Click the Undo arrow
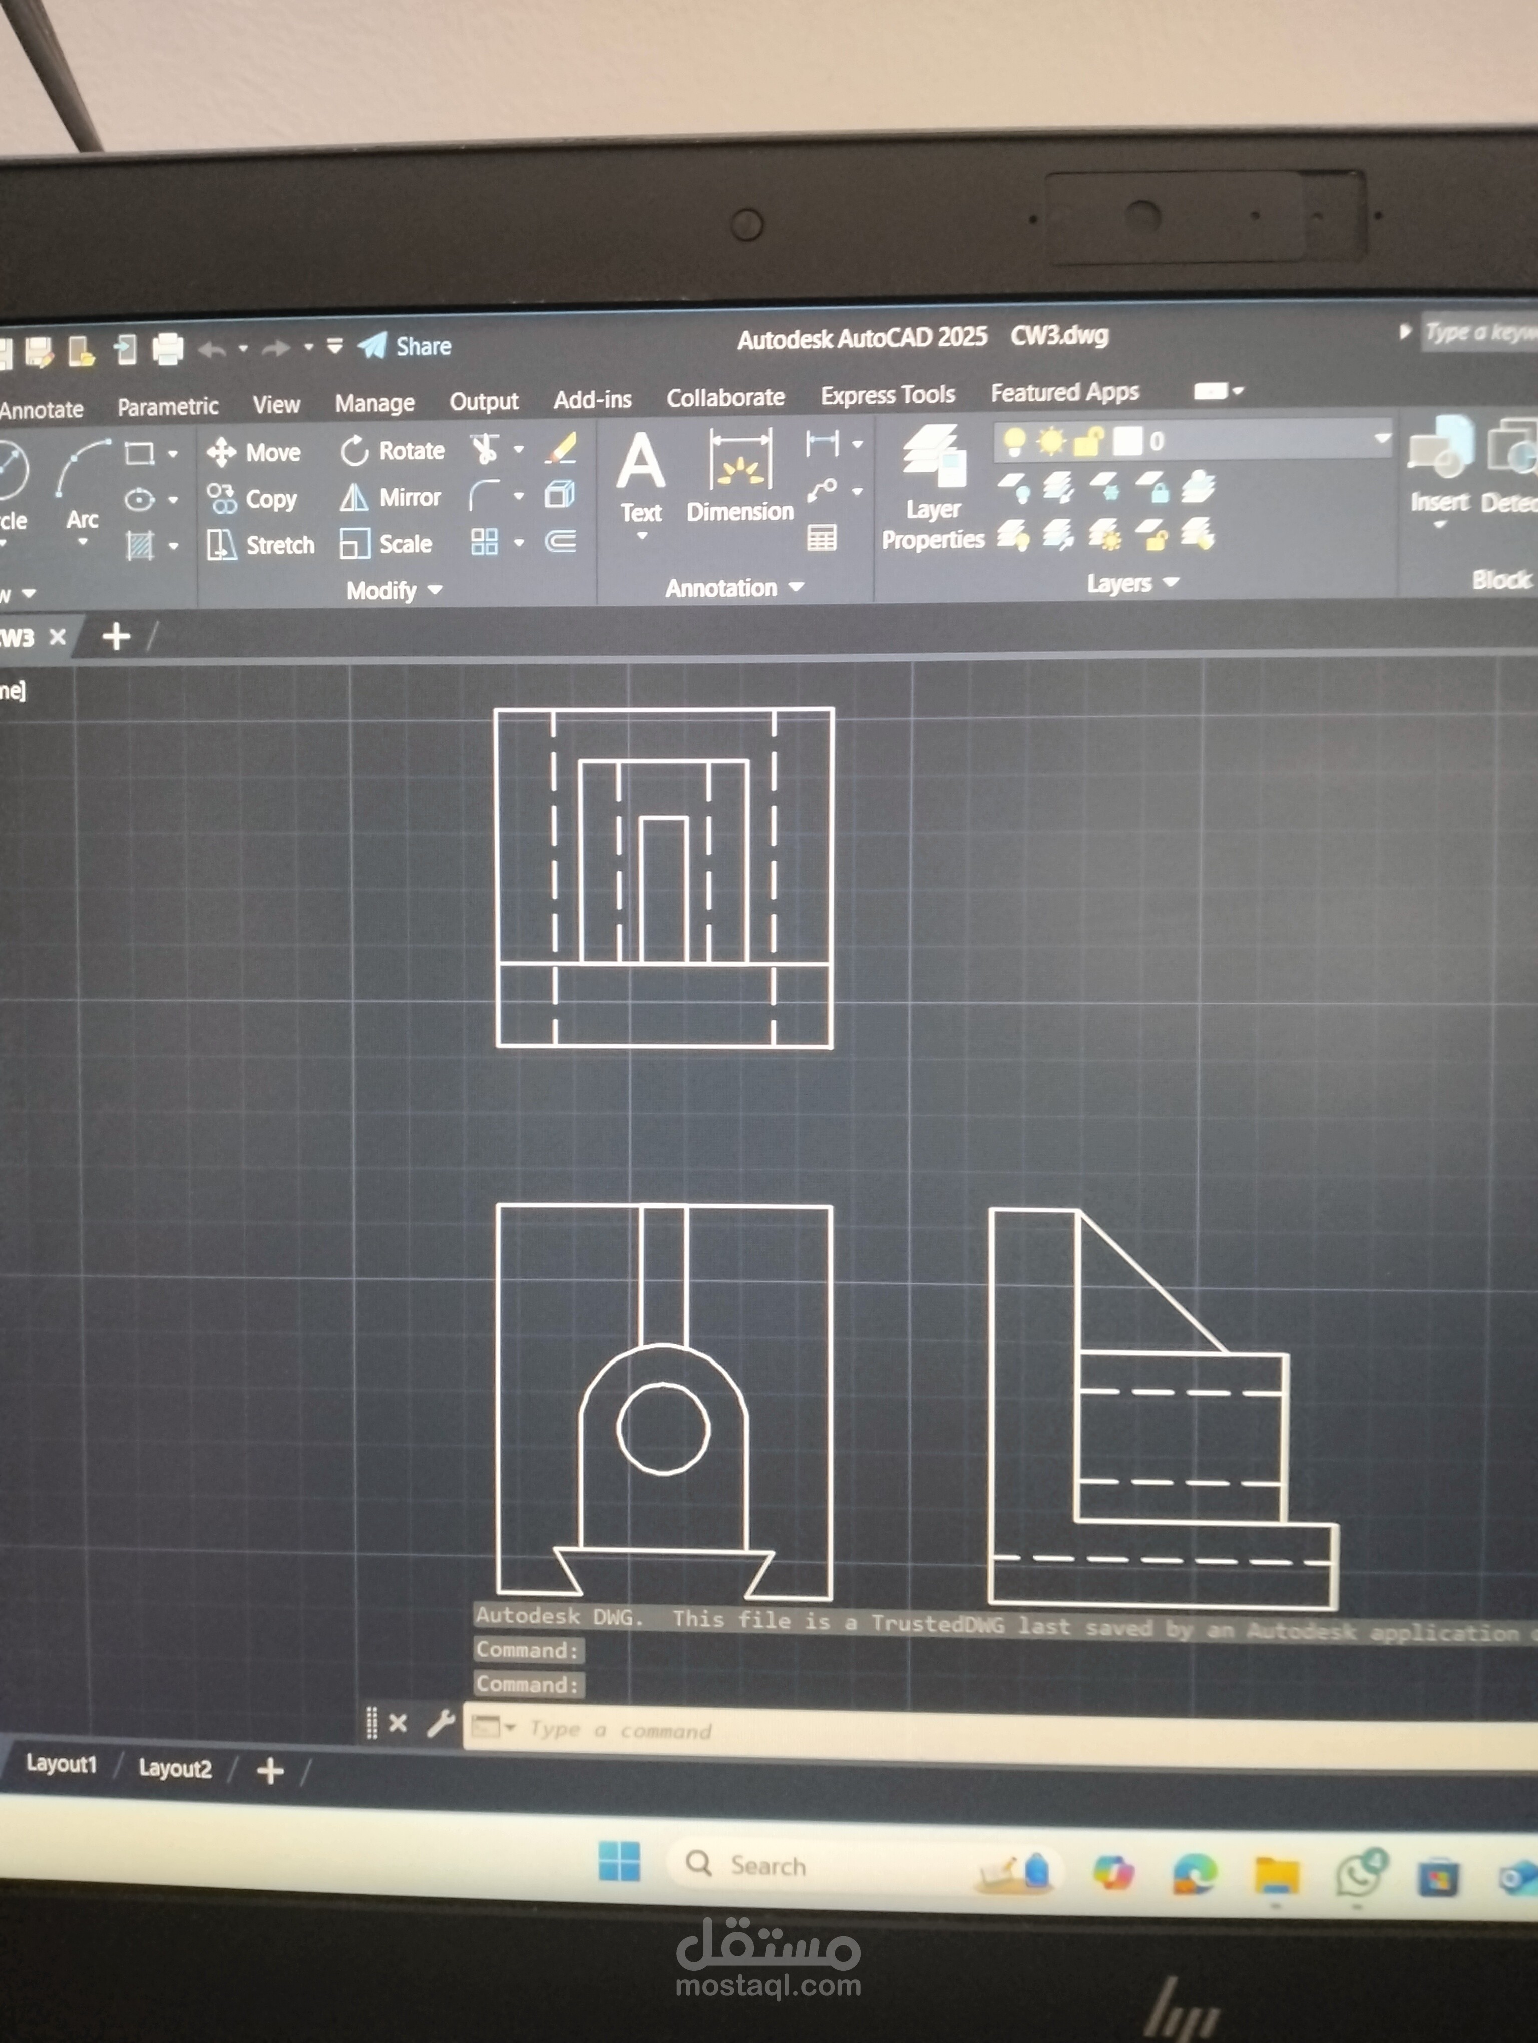 [x=212, y=349]
